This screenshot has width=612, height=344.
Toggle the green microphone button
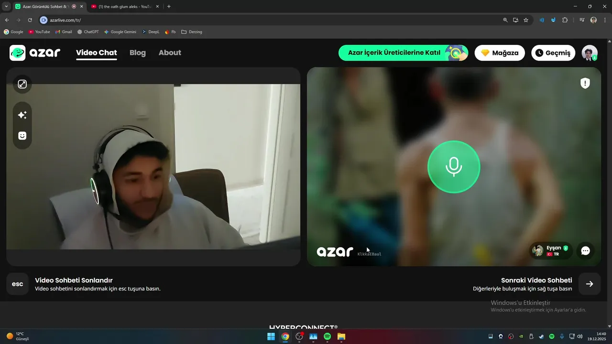(454, 167)
